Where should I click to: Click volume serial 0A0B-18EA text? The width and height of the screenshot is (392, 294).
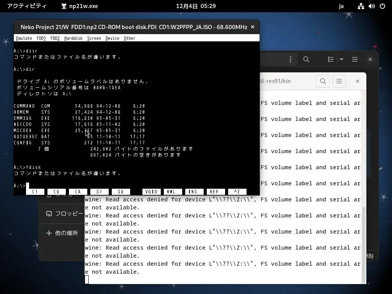(107, 88)
